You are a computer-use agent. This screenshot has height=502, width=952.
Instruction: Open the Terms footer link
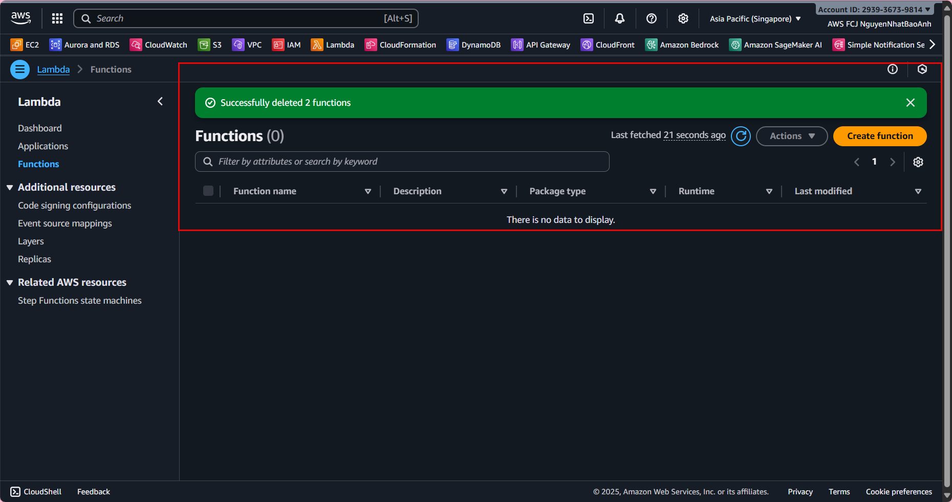click(x=839, y=492)
